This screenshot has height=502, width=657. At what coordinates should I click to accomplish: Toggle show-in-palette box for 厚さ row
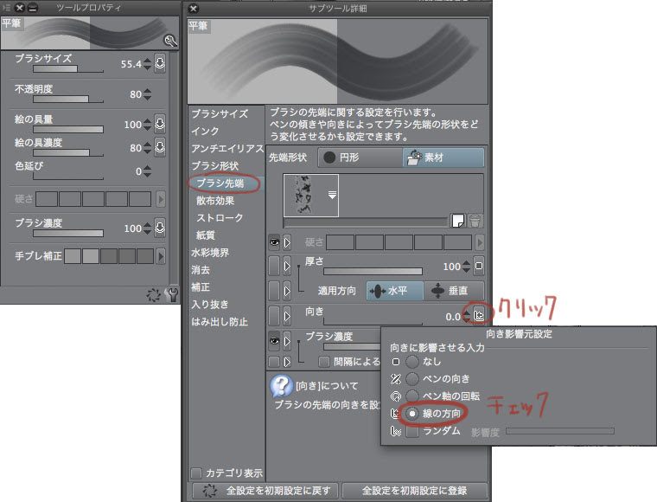click(x=274, y=267)
